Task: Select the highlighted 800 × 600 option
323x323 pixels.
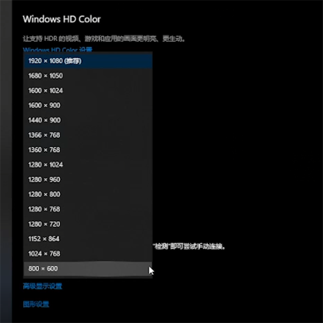Action: (x=88, y=269)
